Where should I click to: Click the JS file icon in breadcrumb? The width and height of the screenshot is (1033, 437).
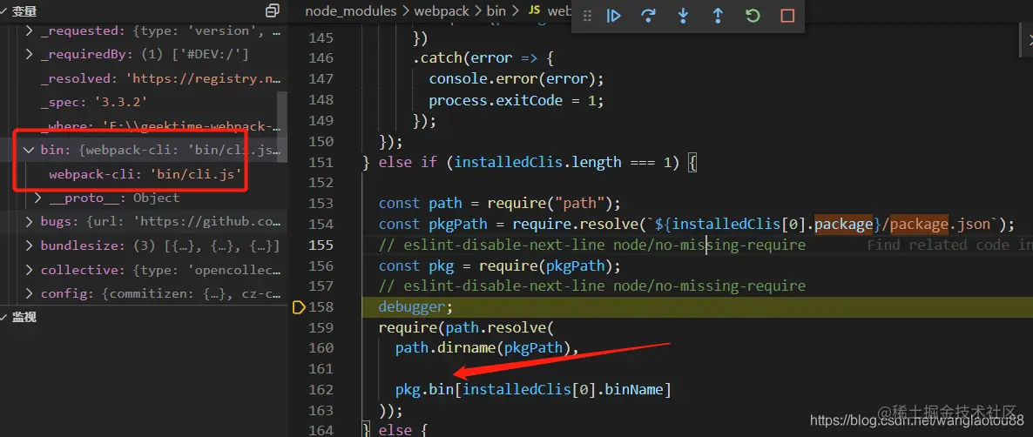click(x=534, y=11)
